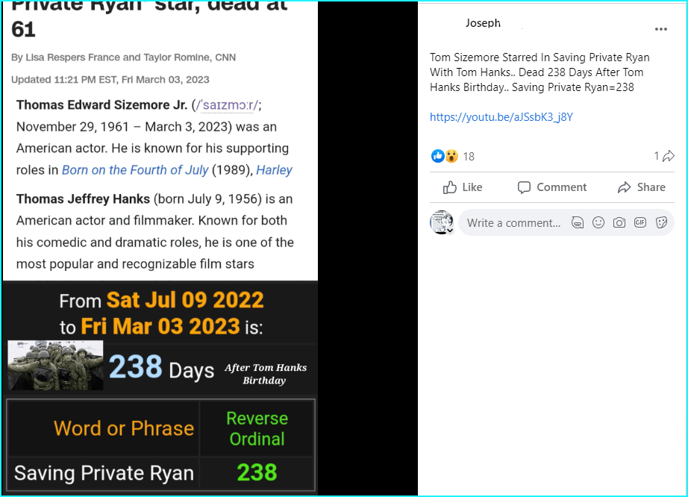This screenshot has height=497, width=688.
Task: Like the post by Joseph
Action: (463, 187)
